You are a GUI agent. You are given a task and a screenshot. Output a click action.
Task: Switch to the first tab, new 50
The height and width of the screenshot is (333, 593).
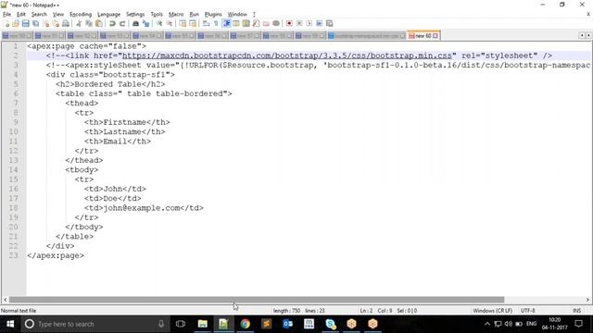17,36
